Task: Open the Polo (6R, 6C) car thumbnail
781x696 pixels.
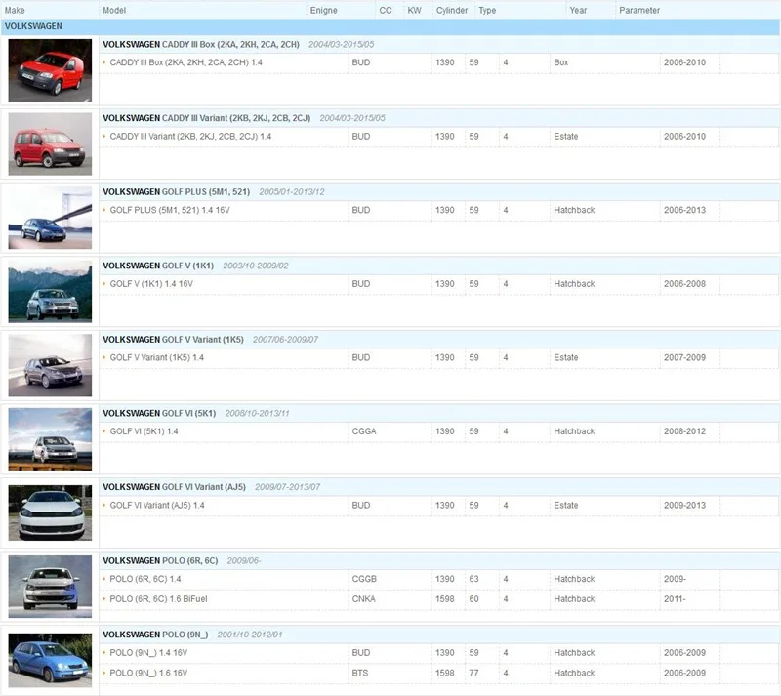Action: (50, 587)
